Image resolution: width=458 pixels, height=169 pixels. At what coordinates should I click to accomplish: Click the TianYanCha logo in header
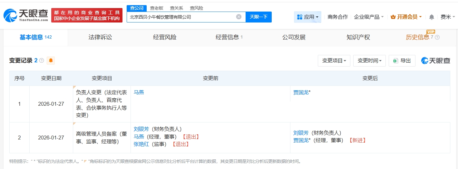tap(26, 15)
